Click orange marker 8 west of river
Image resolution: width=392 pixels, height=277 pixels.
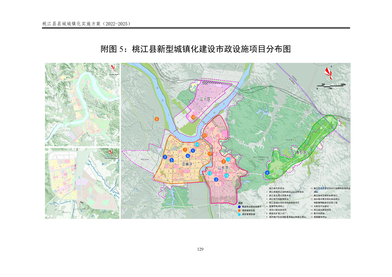157,119
